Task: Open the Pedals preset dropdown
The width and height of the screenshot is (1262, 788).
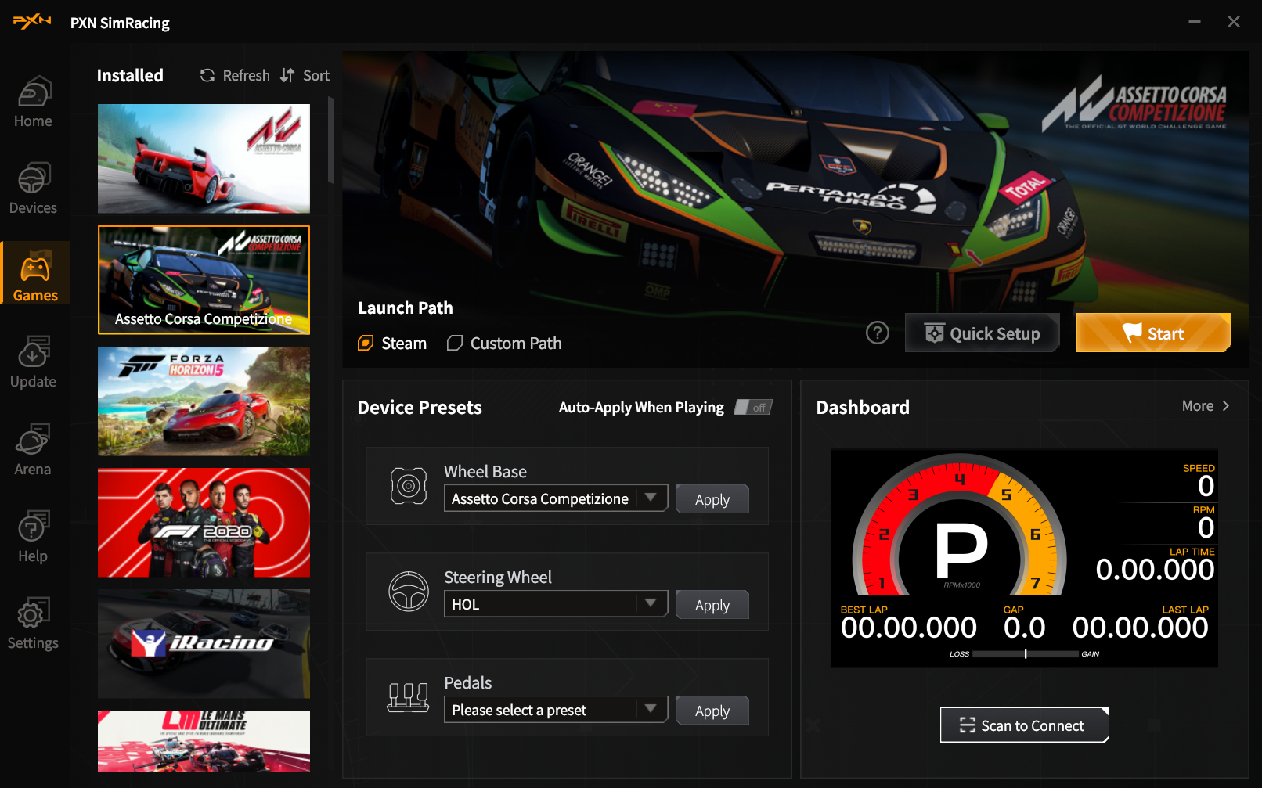Action: point(651,709)
